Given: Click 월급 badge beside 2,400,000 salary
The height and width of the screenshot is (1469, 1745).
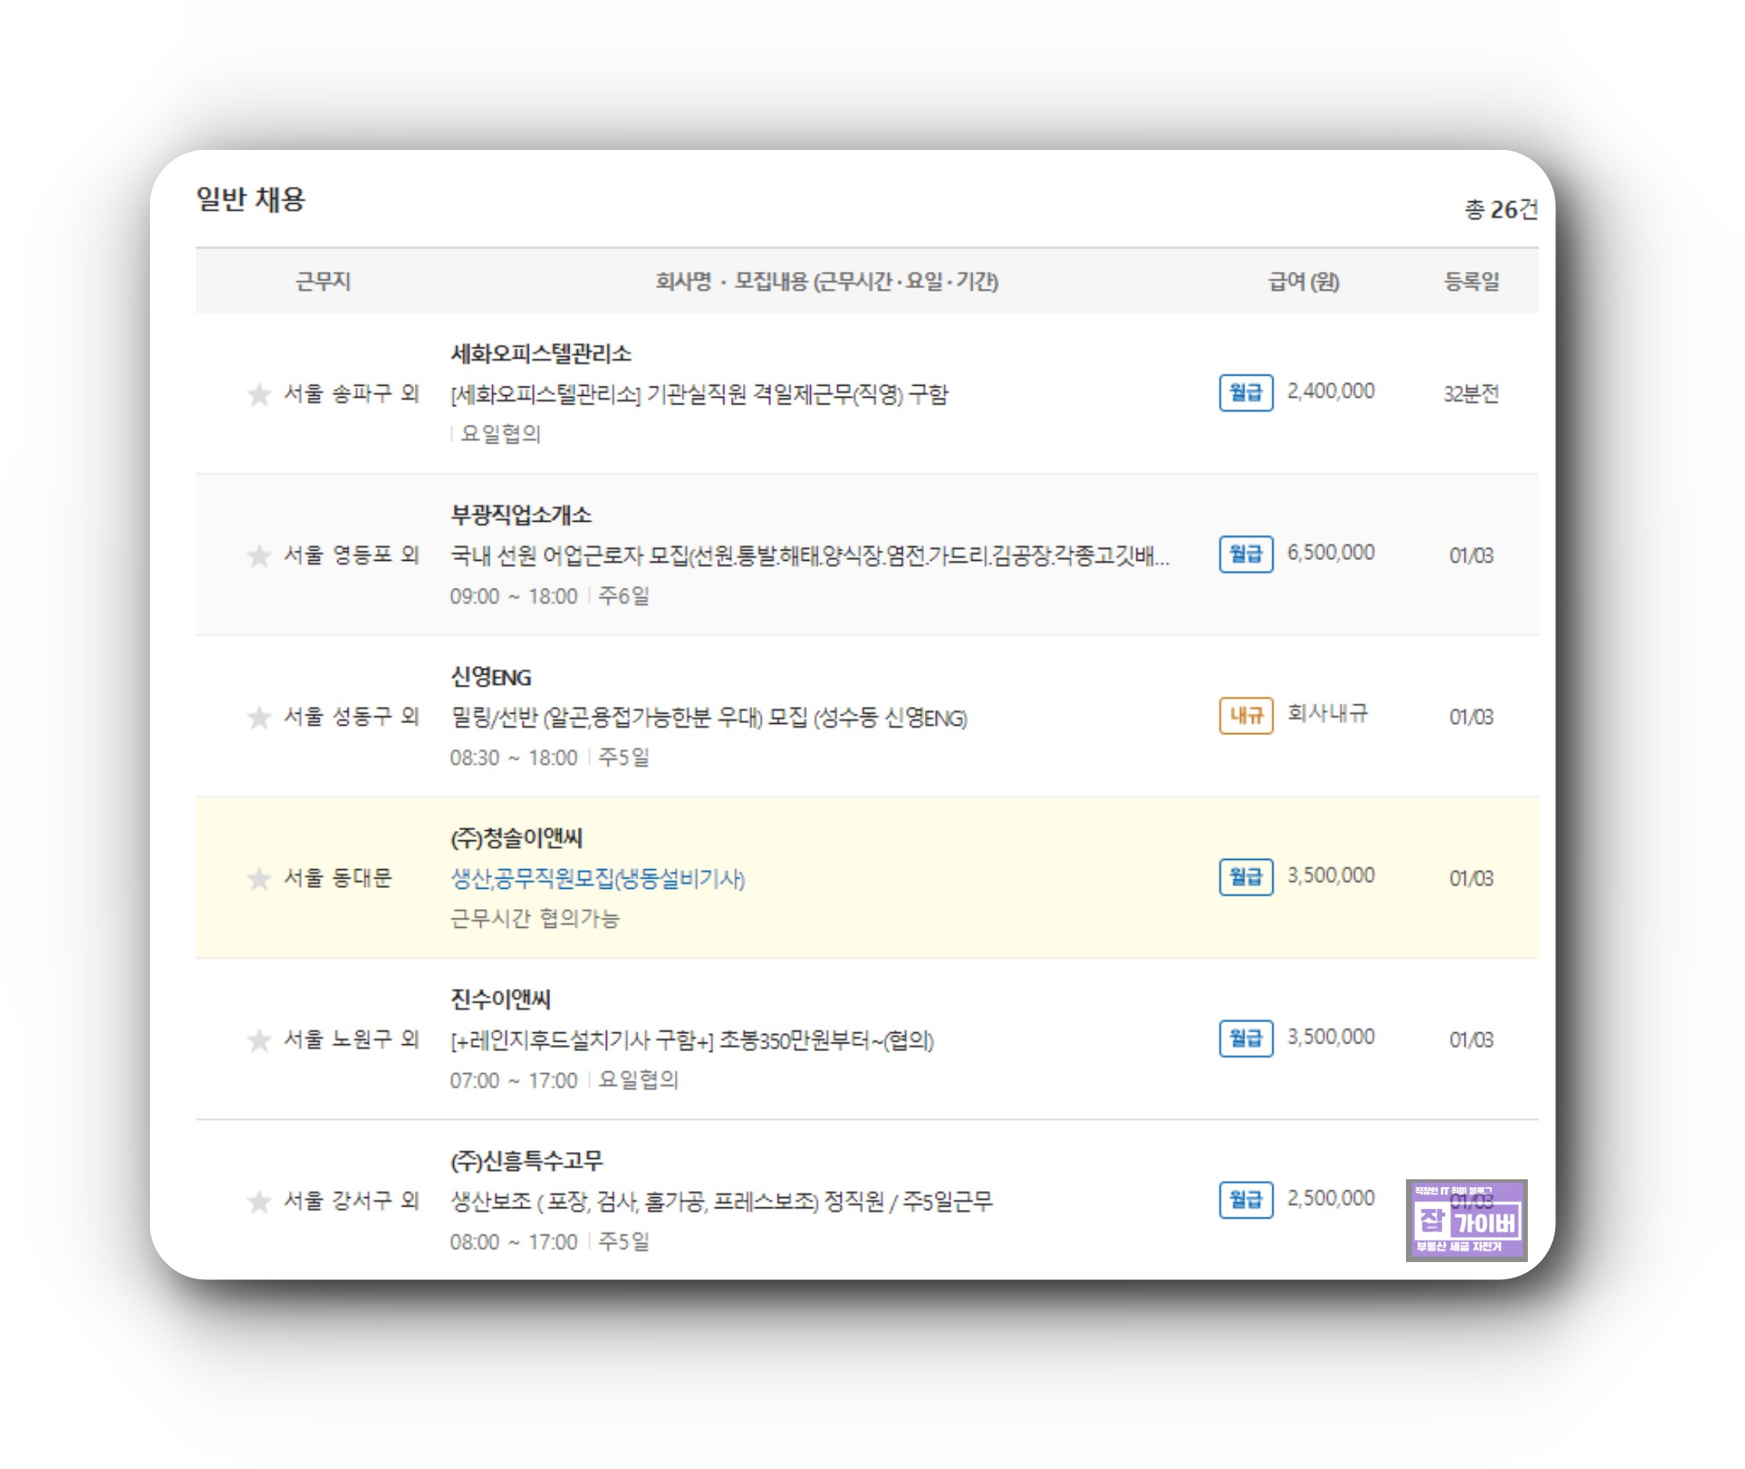Looking at the screenshot, I should pos(1245,392).
